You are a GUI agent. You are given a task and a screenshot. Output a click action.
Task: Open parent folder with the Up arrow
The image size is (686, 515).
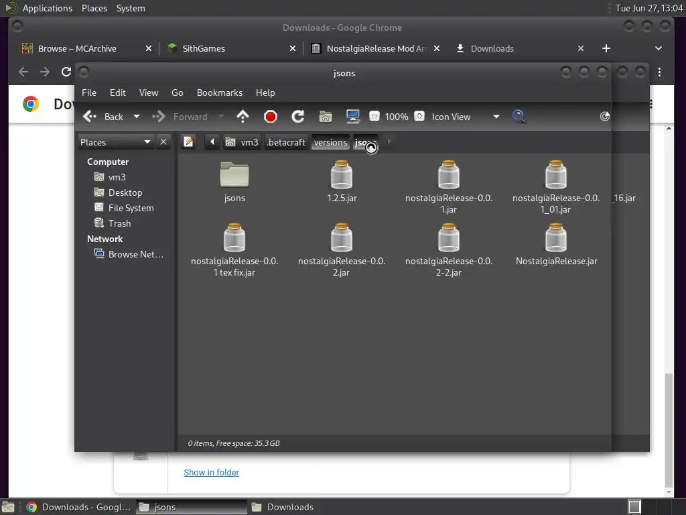[243, 117]
